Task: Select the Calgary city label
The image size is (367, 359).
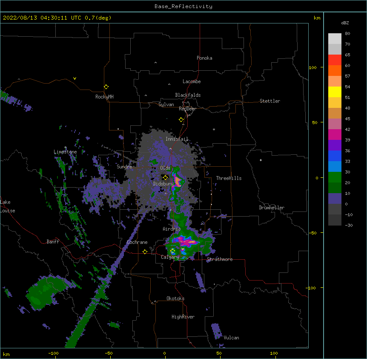Action: [170, 257]
